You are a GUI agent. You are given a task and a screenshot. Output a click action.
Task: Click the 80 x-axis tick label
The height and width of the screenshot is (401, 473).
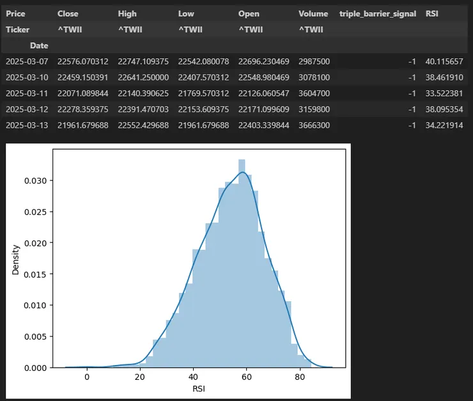(299, 376)
